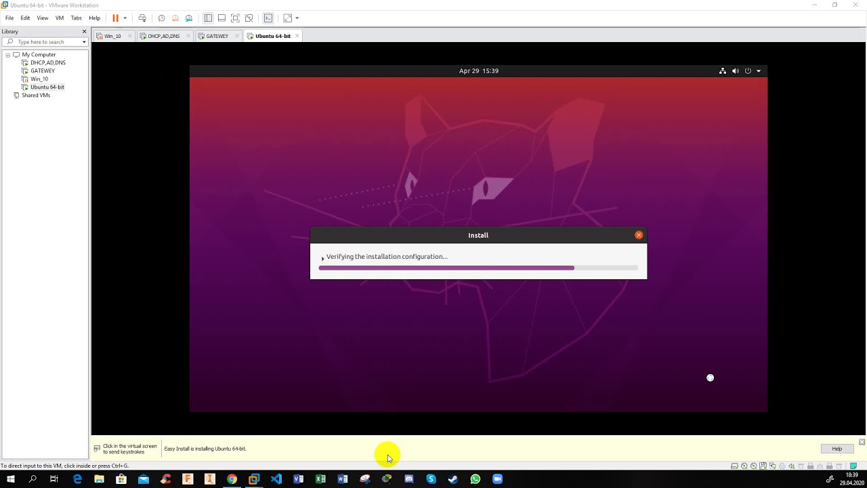Click the installation progress bar

tap(478, 268)
